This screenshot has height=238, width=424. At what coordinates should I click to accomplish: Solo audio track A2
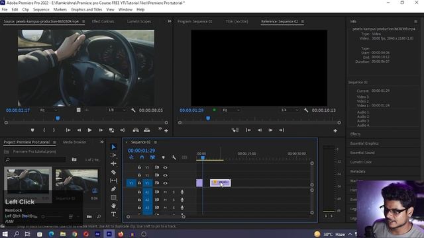(x=174, y=200)
